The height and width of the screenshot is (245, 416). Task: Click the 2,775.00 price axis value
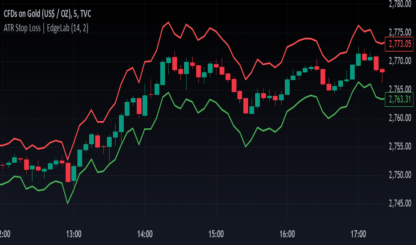(400, 33)
